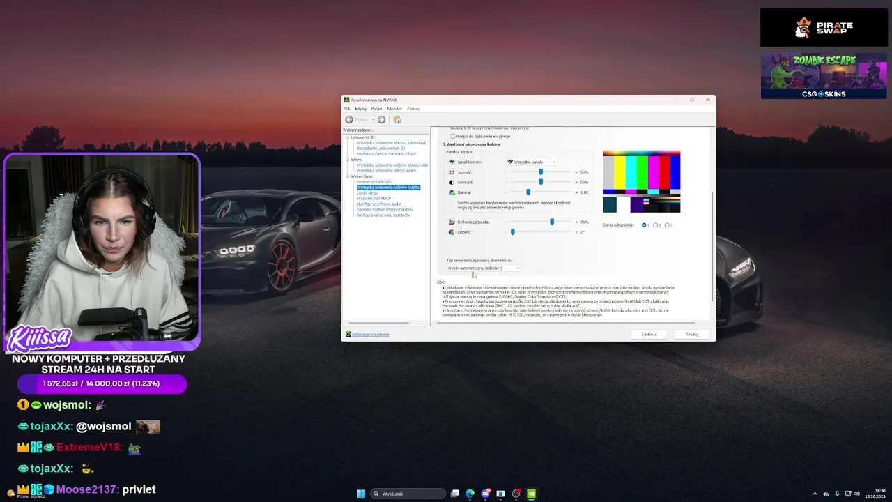This screenshot has height=502, width=892.
Task: Click the Forward arrow navigation icon
Action: point(381,119)
